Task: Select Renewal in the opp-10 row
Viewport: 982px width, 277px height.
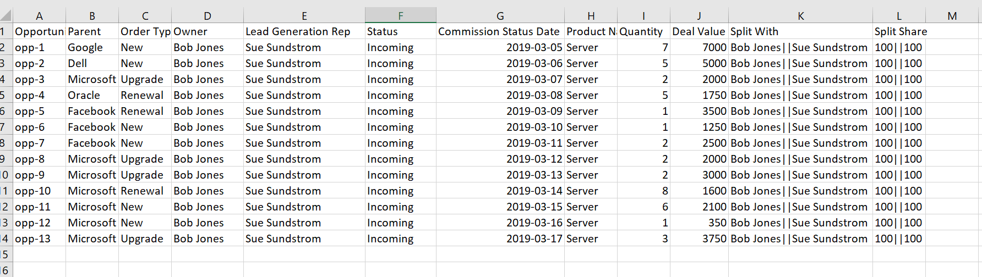Action: (145, 191)
